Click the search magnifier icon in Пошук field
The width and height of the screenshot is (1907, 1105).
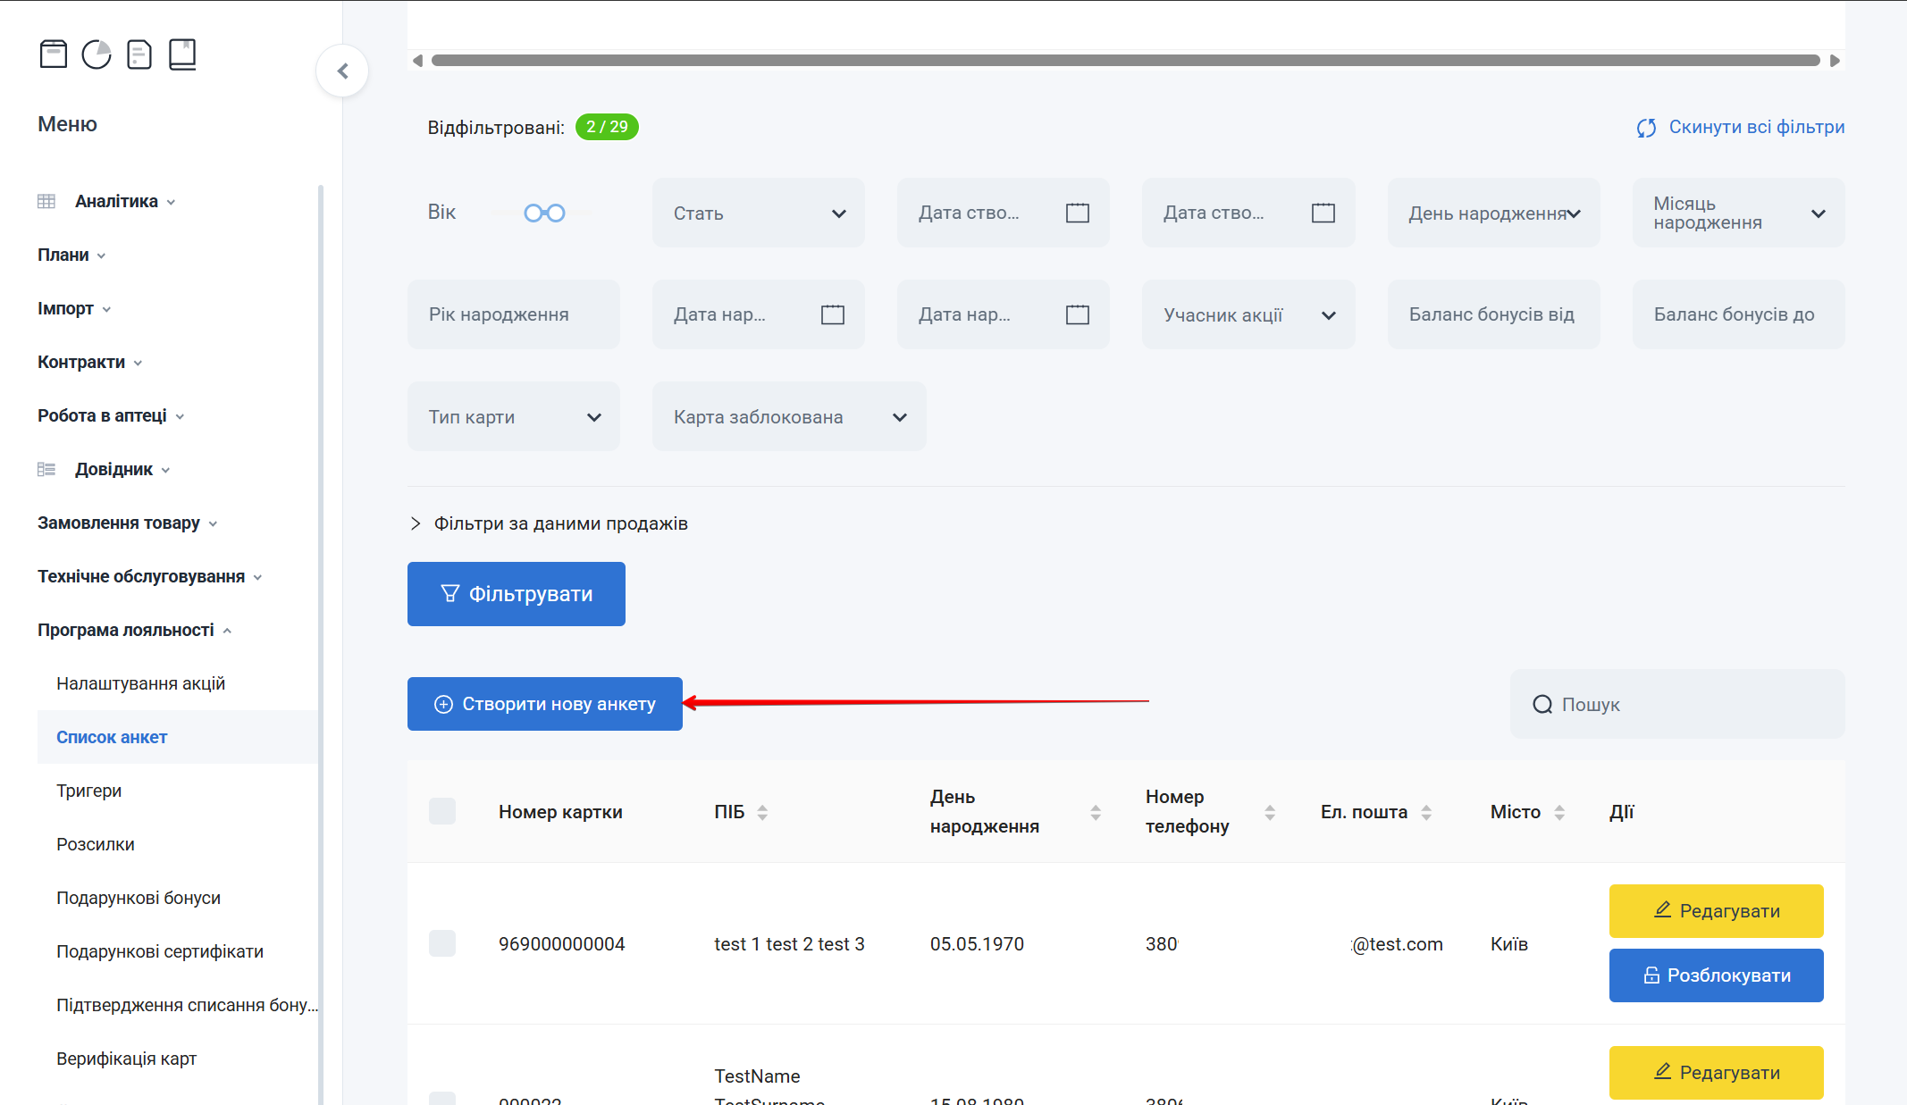pos(1542,704)
